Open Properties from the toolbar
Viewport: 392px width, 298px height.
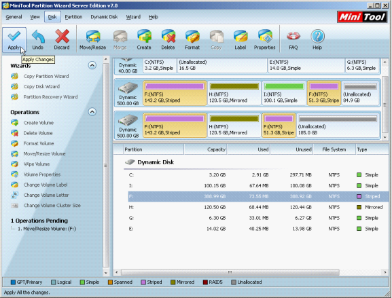(265, 40)
